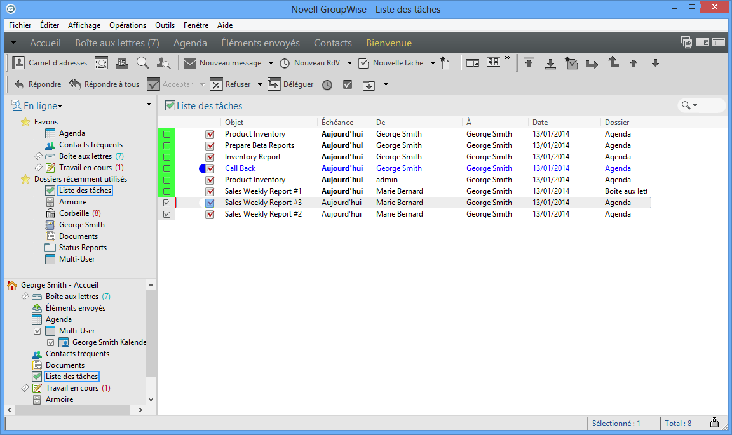732x435 pixels.
Task: Create a Nouveau message
Action: point(222,62)
